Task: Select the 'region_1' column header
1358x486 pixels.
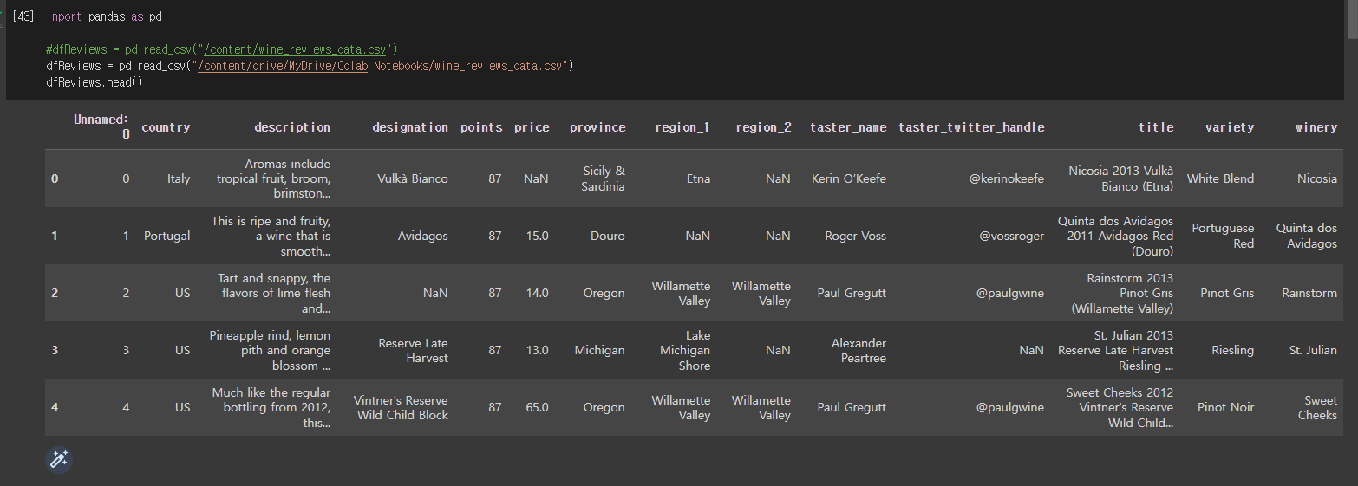Action: (682, 127)
